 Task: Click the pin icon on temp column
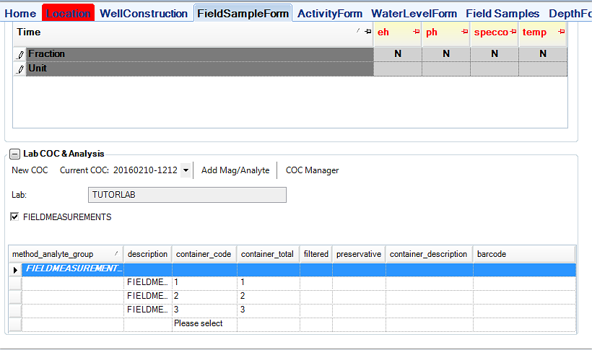tap(561, 32)
